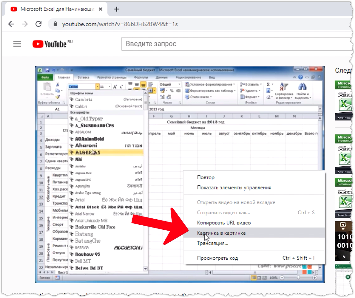Image resolution: width=355 pixels, height=298 pixels.
Task: Click the format painter brush icon
Action: pyautogui.click(x=58, y=97)
